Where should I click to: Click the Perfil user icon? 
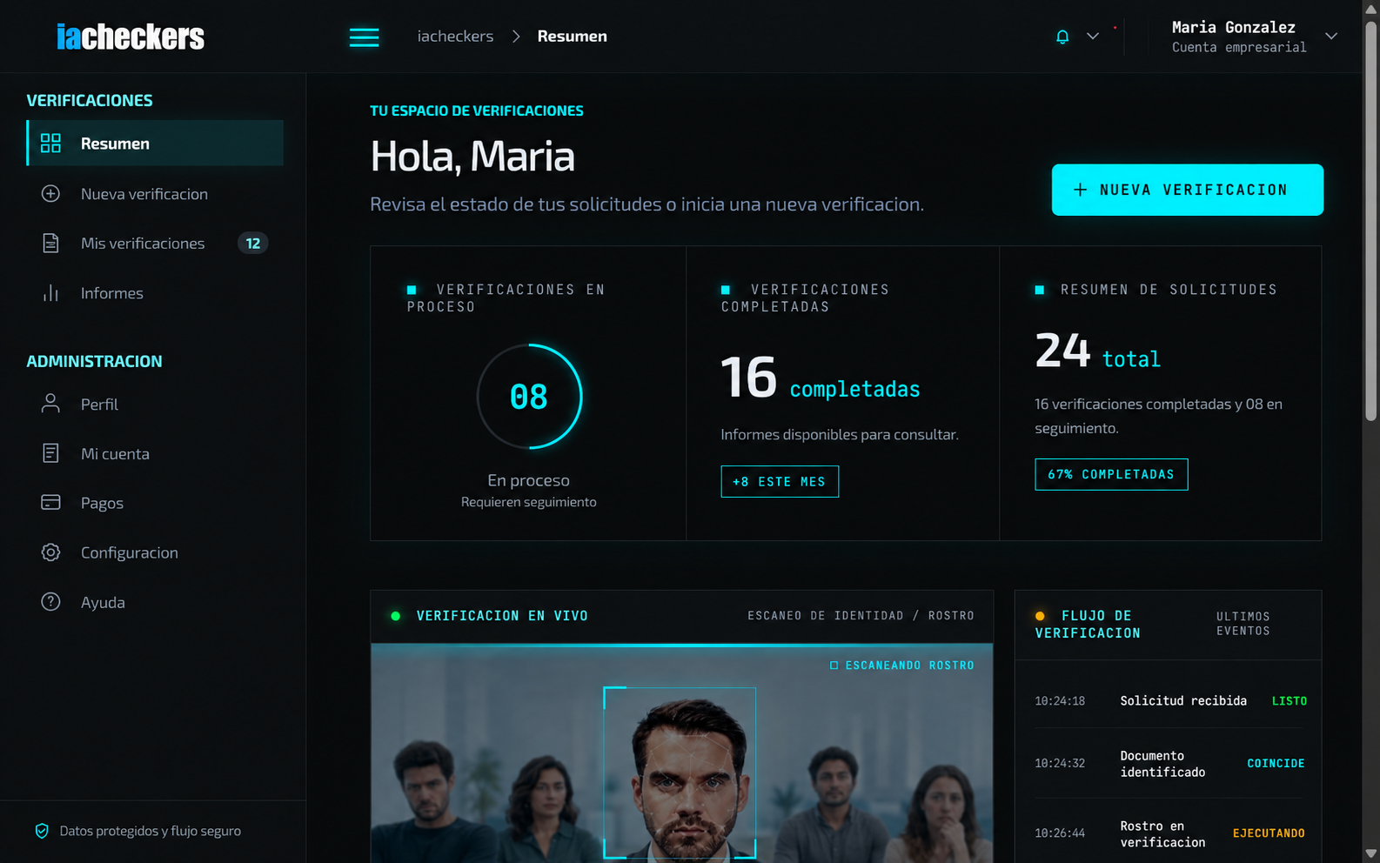[x=50, y=404]
